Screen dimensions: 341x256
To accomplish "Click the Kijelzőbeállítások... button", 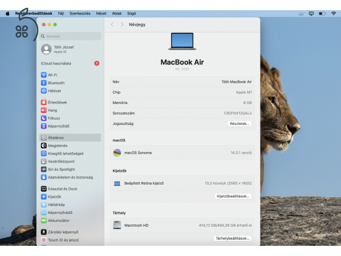I will (x=233, y=196).
